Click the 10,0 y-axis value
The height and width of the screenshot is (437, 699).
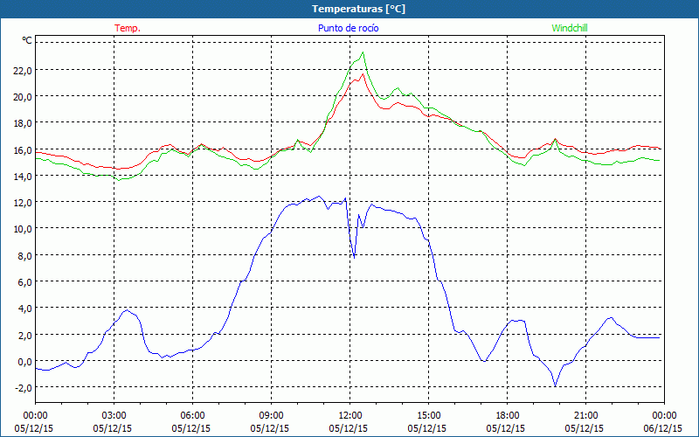23,229
